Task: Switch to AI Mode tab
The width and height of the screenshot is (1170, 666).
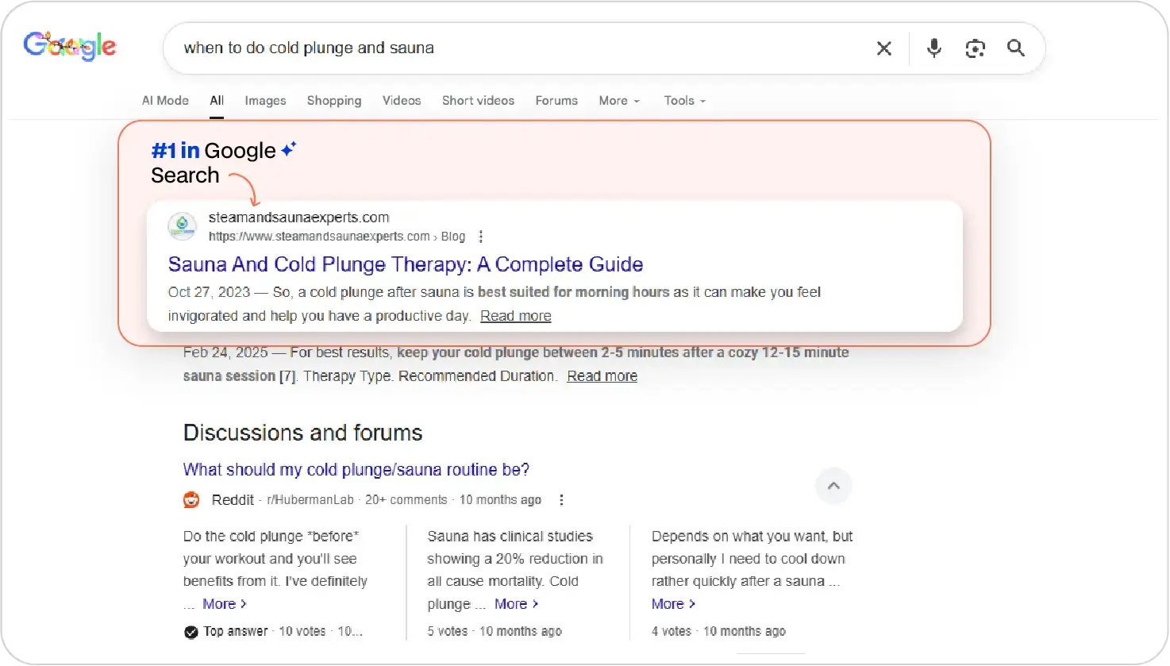Action: pyautogui.click(x=165, y=101)
